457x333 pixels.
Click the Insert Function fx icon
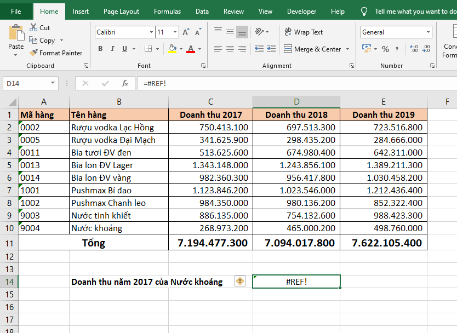pyautogui.click(x=125, y=83)
